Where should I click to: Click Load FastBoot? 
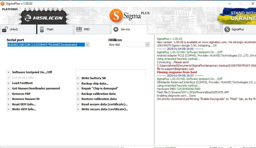click(22, 83)
